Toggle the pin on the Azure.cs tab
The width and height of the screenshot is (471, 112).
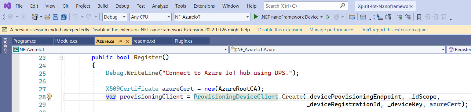point(120,41)
